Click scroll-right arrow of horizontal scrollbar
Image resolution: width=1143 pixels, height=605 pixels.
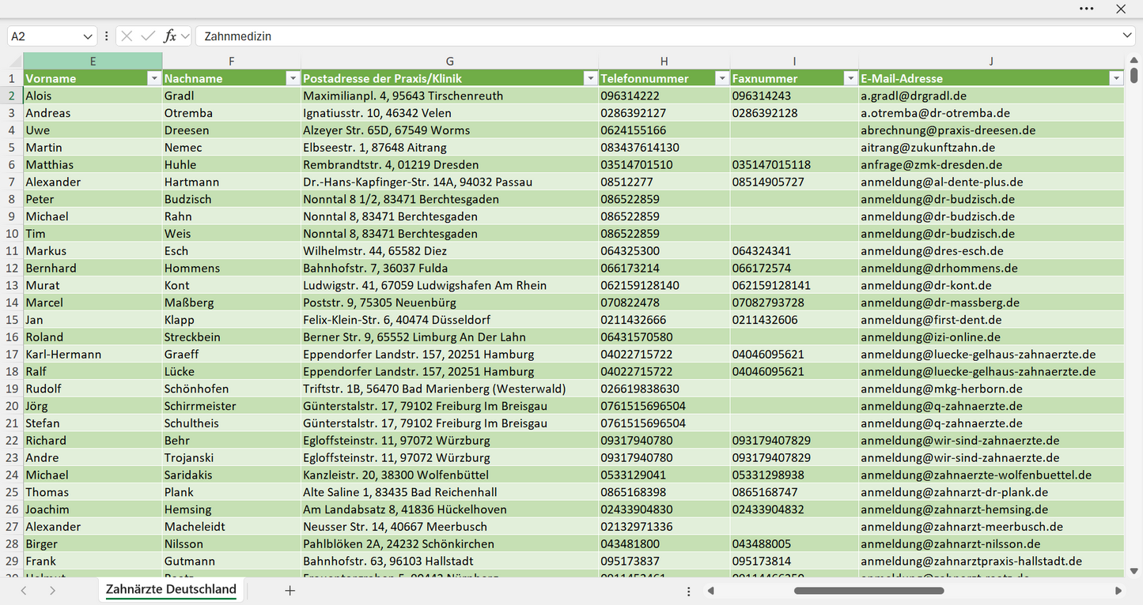[1118, 590]
